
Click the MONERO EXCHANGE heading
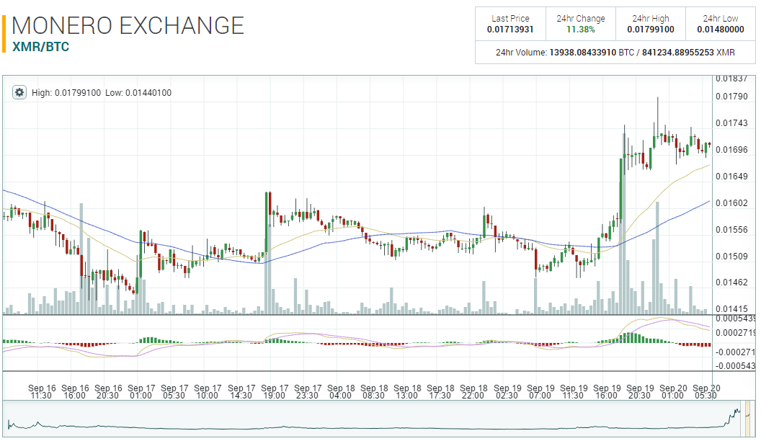click(x=128, y=26)
